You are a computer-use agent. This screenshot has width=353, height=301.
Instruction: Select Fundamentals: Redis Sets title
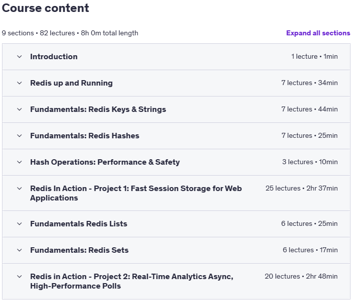coord(79,250)
